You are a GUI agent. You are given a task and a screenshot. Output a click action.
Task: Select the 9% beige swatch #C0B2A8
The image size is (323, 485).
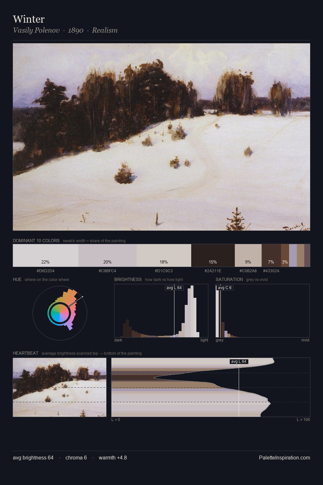click(248, 255)
